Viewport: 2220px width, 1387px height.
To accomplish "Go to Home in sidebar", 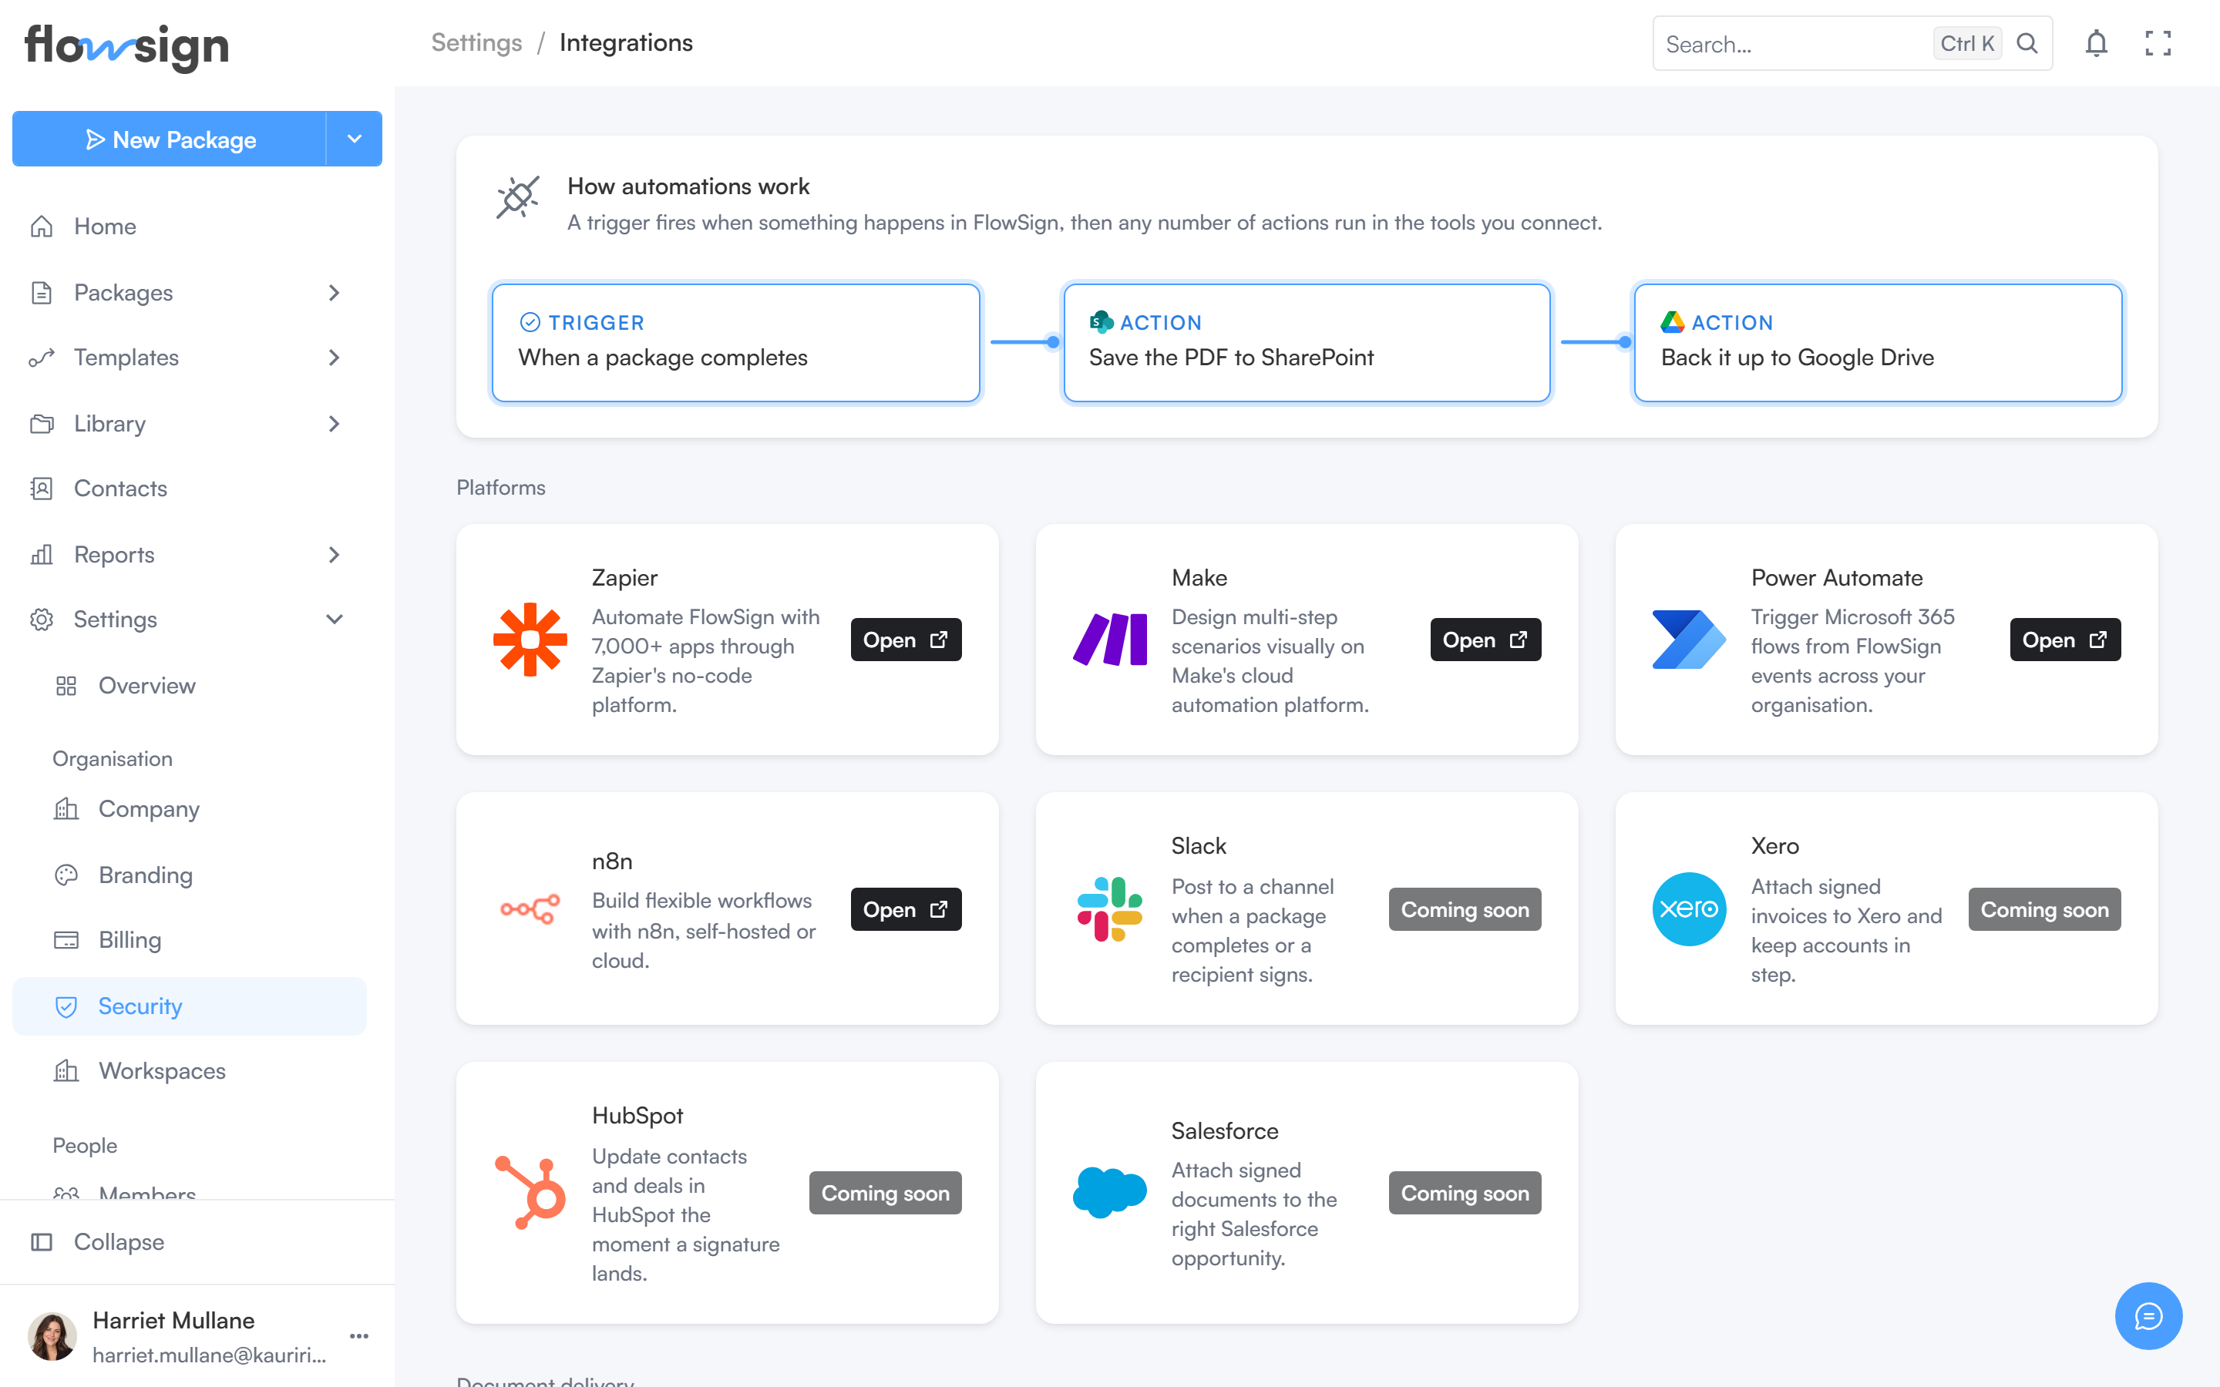I will (x=190, y=227).
